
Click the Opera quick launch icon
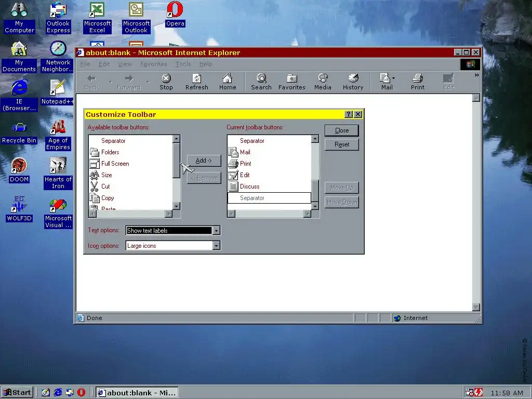click(82, 393)
